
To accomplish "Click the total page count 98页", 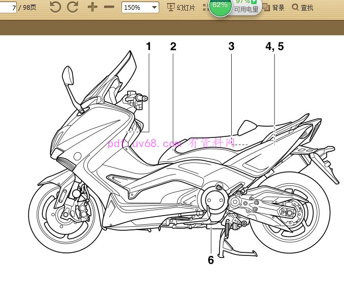I will tap(30, 8).
